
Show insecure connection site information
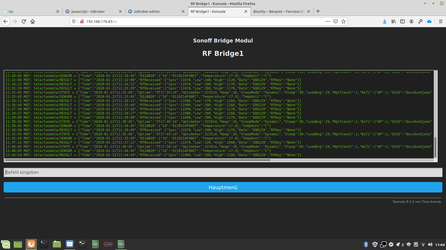click(x=82, y=21)
